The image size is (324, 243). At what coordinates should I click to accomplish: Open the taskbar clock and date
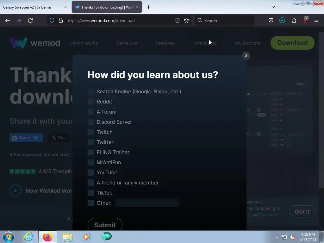click(308, 237)
